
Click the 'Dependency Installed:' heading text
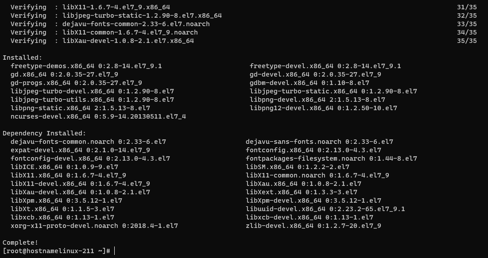pyautogui.click(x=44, y=133)
